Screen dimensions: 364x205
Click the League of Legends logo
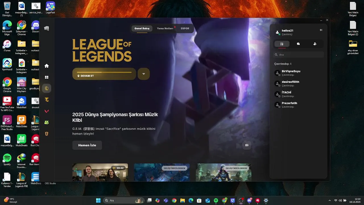point(102,50)
